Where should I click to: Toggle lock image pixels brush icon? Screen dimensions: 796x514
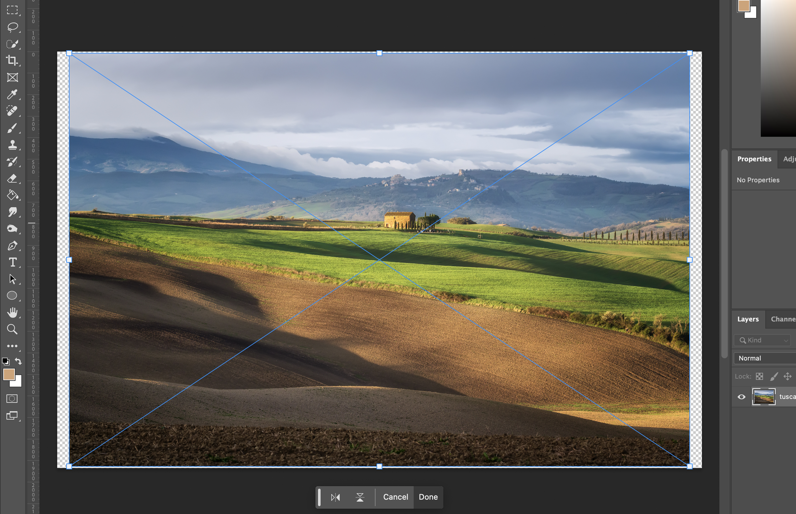click(x=774, y=377)
